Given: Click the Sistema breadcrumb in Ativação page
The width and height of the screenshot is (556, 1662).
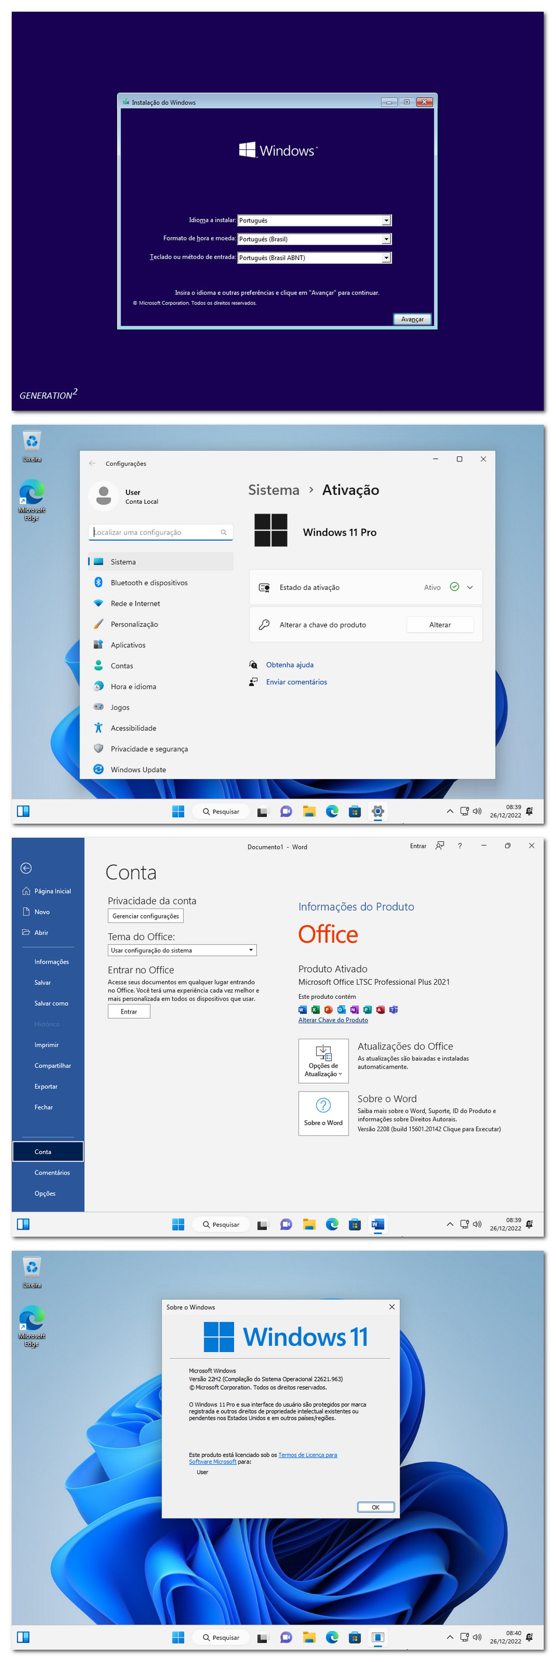Looking at the screenshot, I should (x=274, y=490).
